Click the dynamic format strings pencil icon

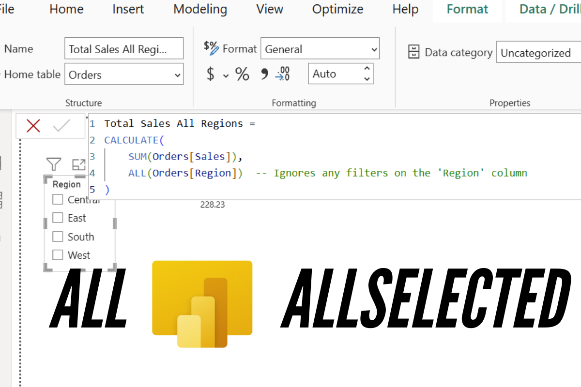212,48
